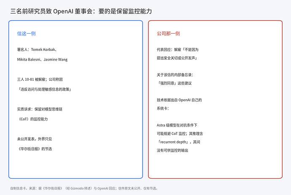This screenshot has height=195, width=291.
Task: Click the line 三人 10-01 被解雇；公司称因
Action: click(x=40, y=79)
